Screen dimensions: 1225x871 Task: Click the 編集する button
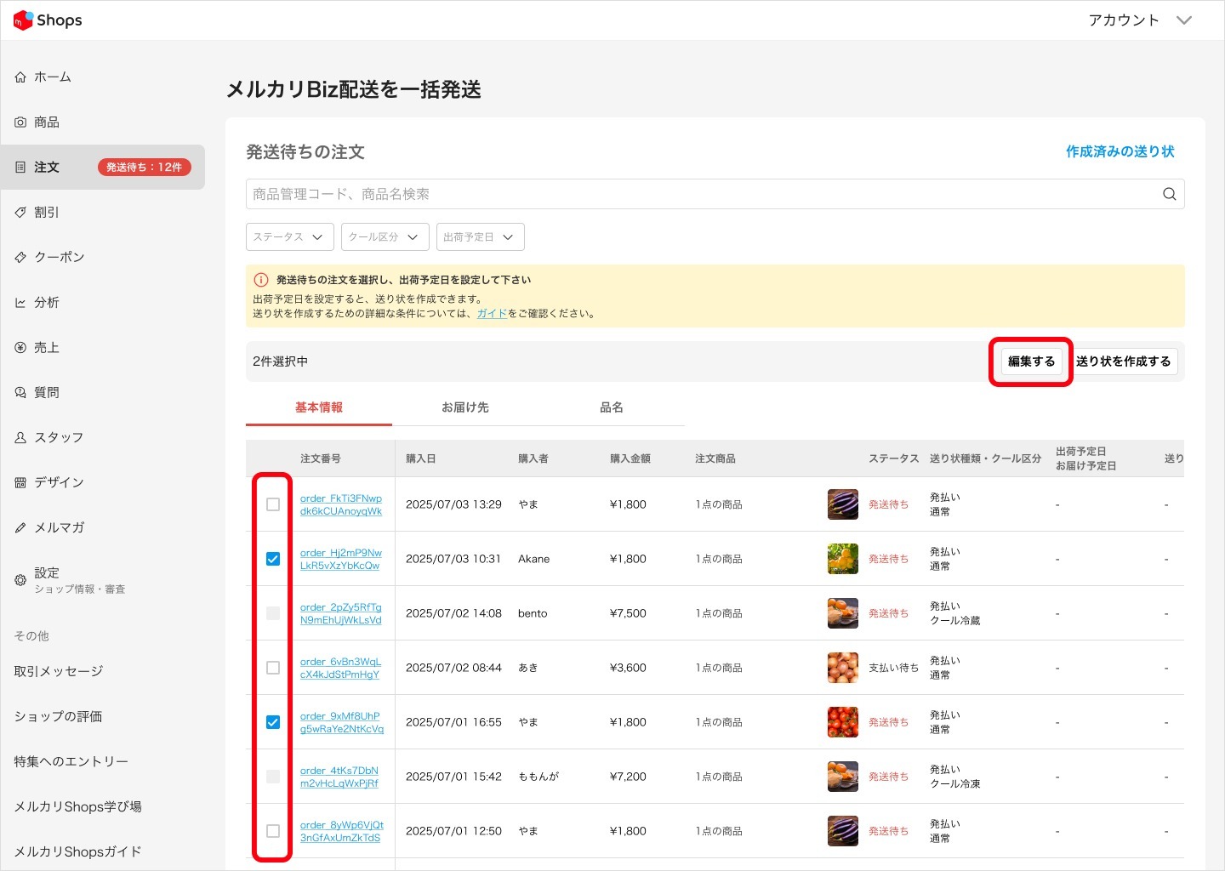pyautogui.click(x=1031, y=361)
